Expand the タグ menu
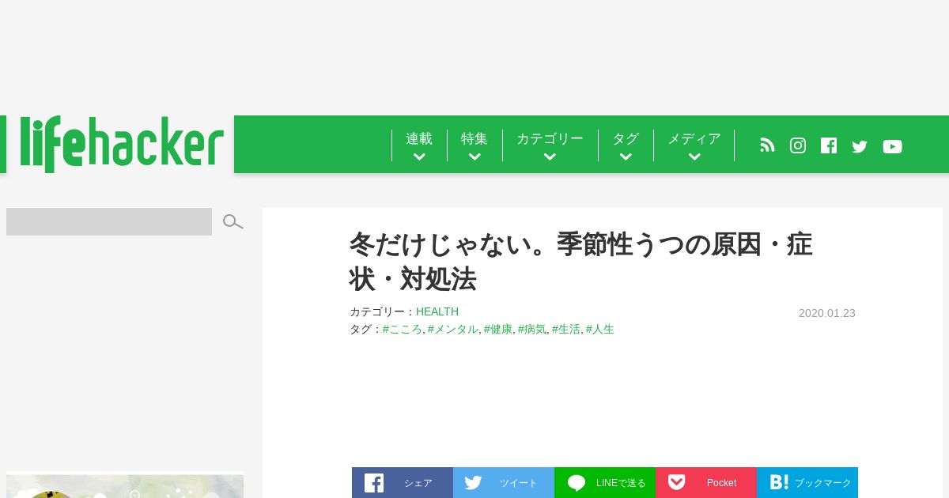949x498 pixels. pos(626,145)
